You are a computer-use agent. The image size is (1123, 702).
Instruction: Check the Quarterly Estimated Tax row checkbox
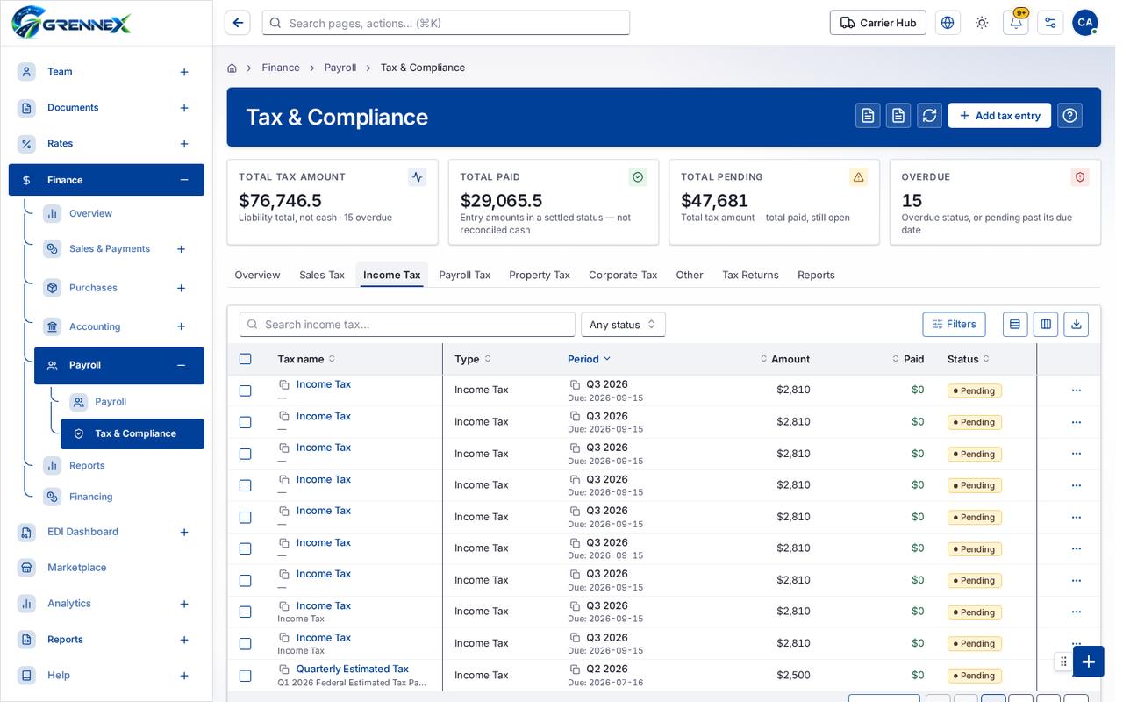tap(246, 676)
